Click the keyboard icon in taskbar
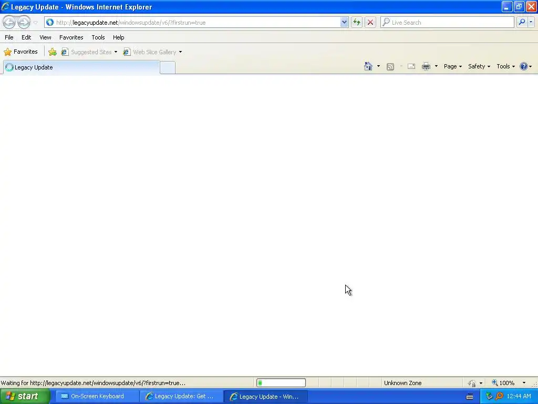538x404 pixels. tap(470, 397)
